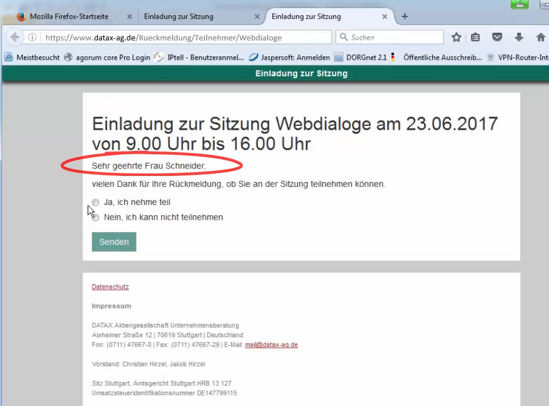Open DORGnet 2.1 bookmark
Screen dimensions: 549x406
click(x=360, y=58)
